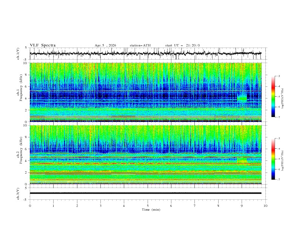Click the time axis tick label "1"

click(53, 206)
